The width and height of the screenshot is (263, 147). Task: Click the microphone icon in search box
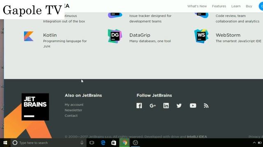point(82,143)
